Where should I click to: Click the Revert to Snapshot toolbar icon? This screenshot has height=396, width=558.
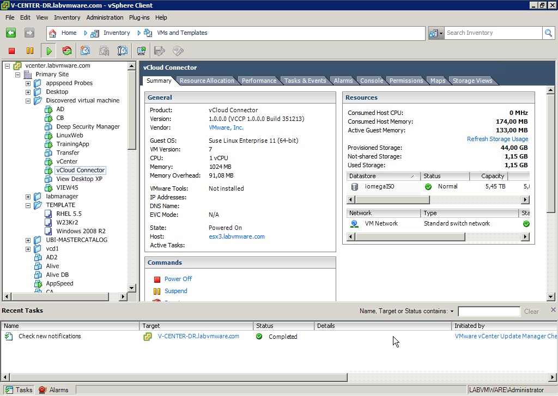(x=104, y=51)
